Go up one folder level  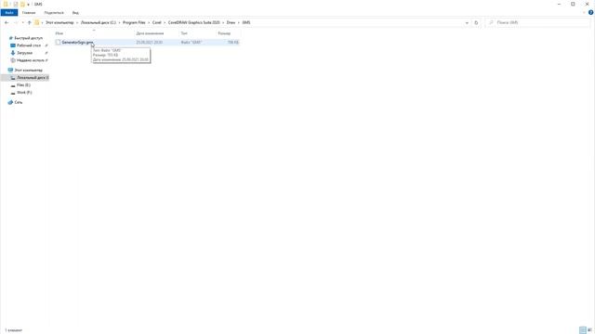click(x=29, y=22)
